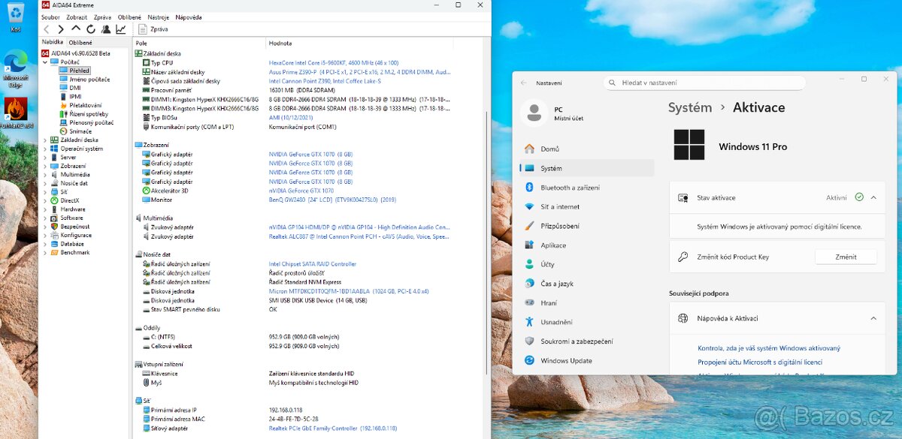Click the Zpráva report toolbar button
The image size is (902, 439).
pyautogui.click(x=153, y=29)
